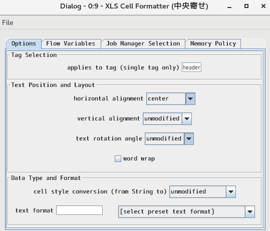Maximize the XLS Cell Formatter dialog
270x231 pixels.
tap(246, 6)
